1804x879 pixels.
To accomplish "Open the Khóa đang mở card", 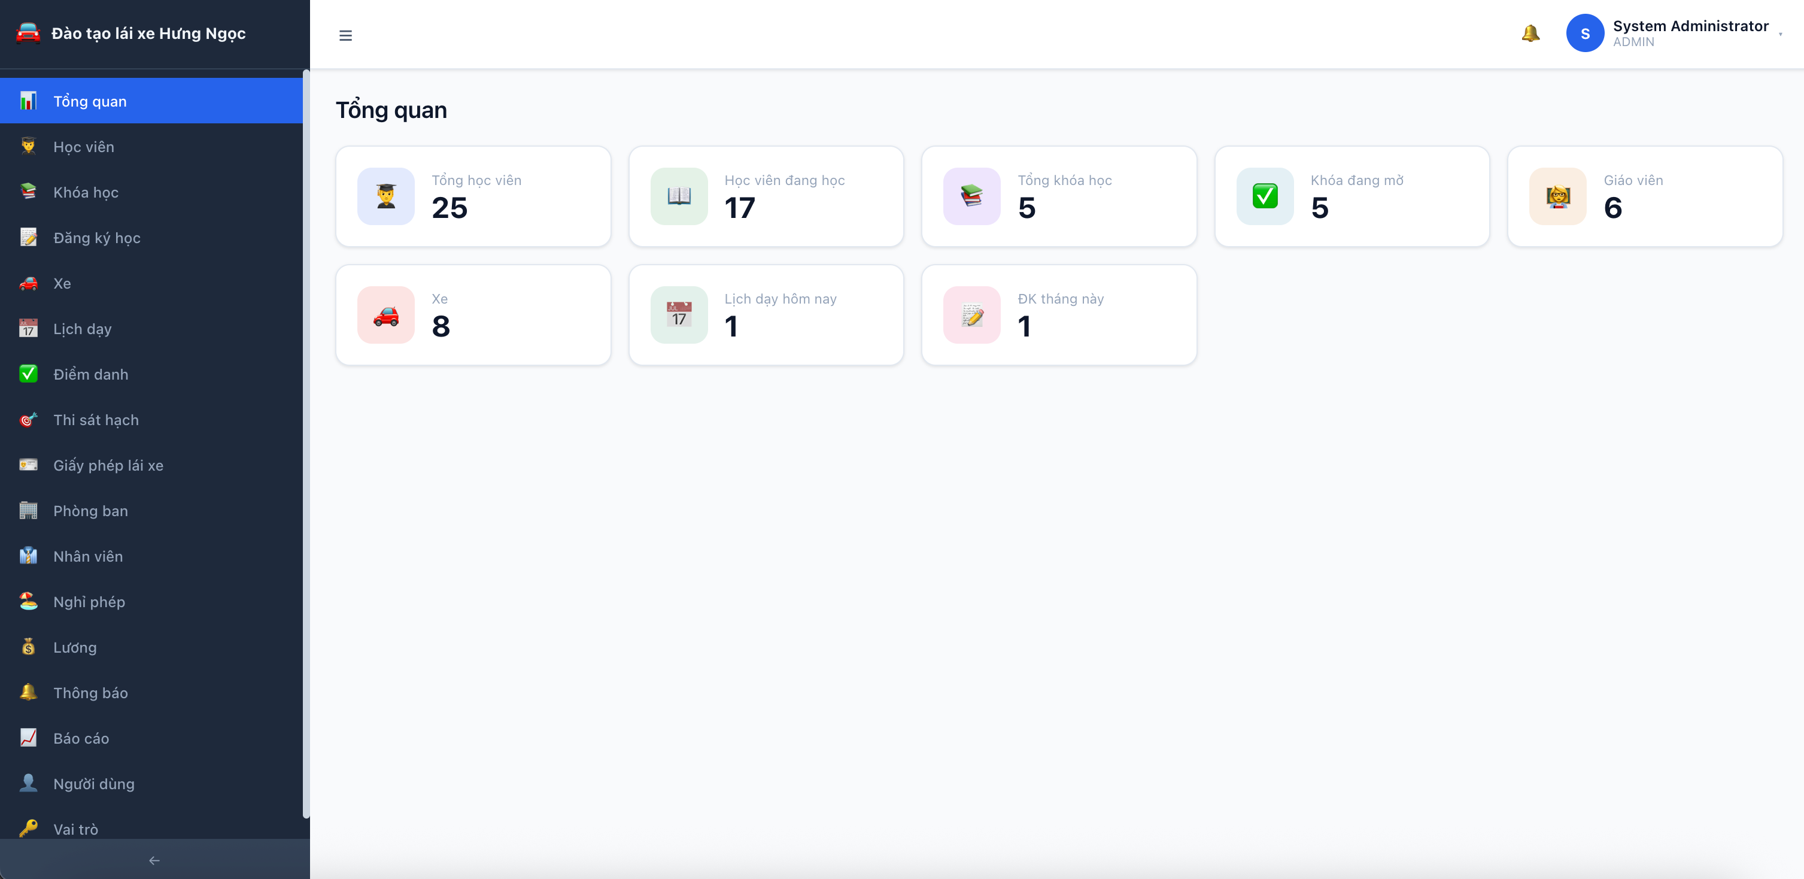I will 1352,196.
